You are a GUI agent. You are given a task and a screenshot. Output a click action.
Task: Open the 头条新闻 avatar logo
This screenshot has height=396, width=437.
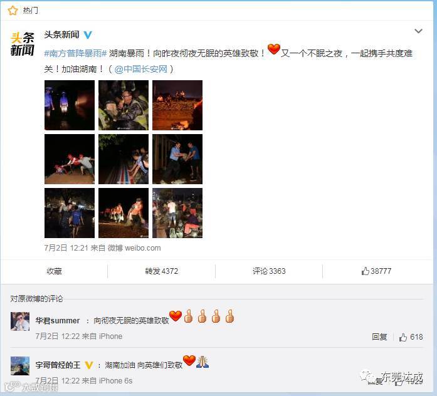23,44
